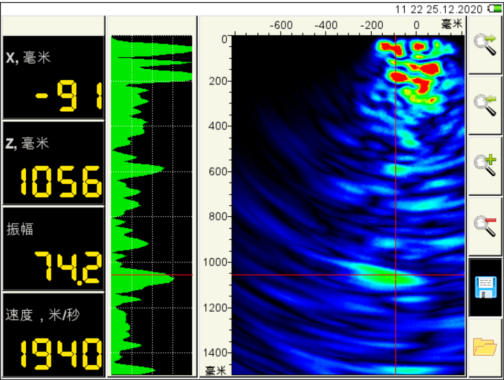Save the scan with the floppy disk icon

(x=485, y=287)
